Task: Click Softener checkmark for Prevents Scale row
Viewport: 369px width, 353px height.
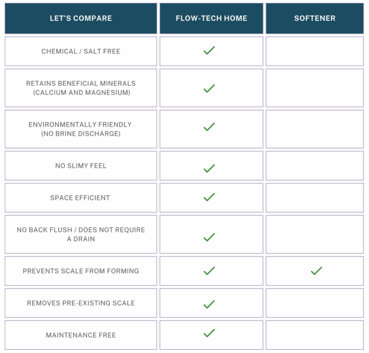Action: point(316,271)
